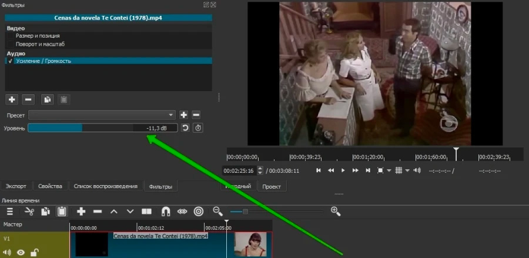Click the current timecode field 00:02:25:16
Screen dimensions: 529x258
(239, 171)
